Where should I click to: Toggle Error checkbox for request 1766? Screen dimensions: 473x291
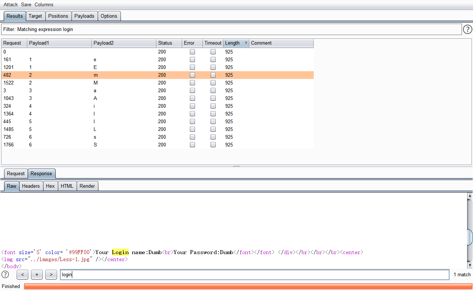tap(192, 145)
